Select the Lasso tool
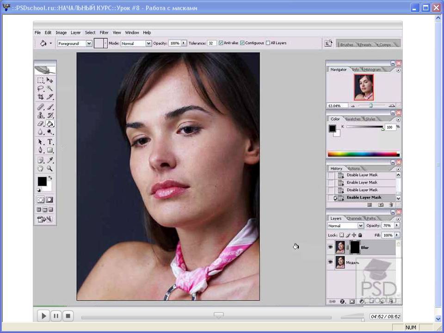Screen dimensions: 444x333 41,88
